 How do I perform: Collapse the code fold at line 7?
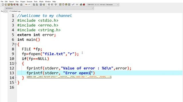coord(15,44)
